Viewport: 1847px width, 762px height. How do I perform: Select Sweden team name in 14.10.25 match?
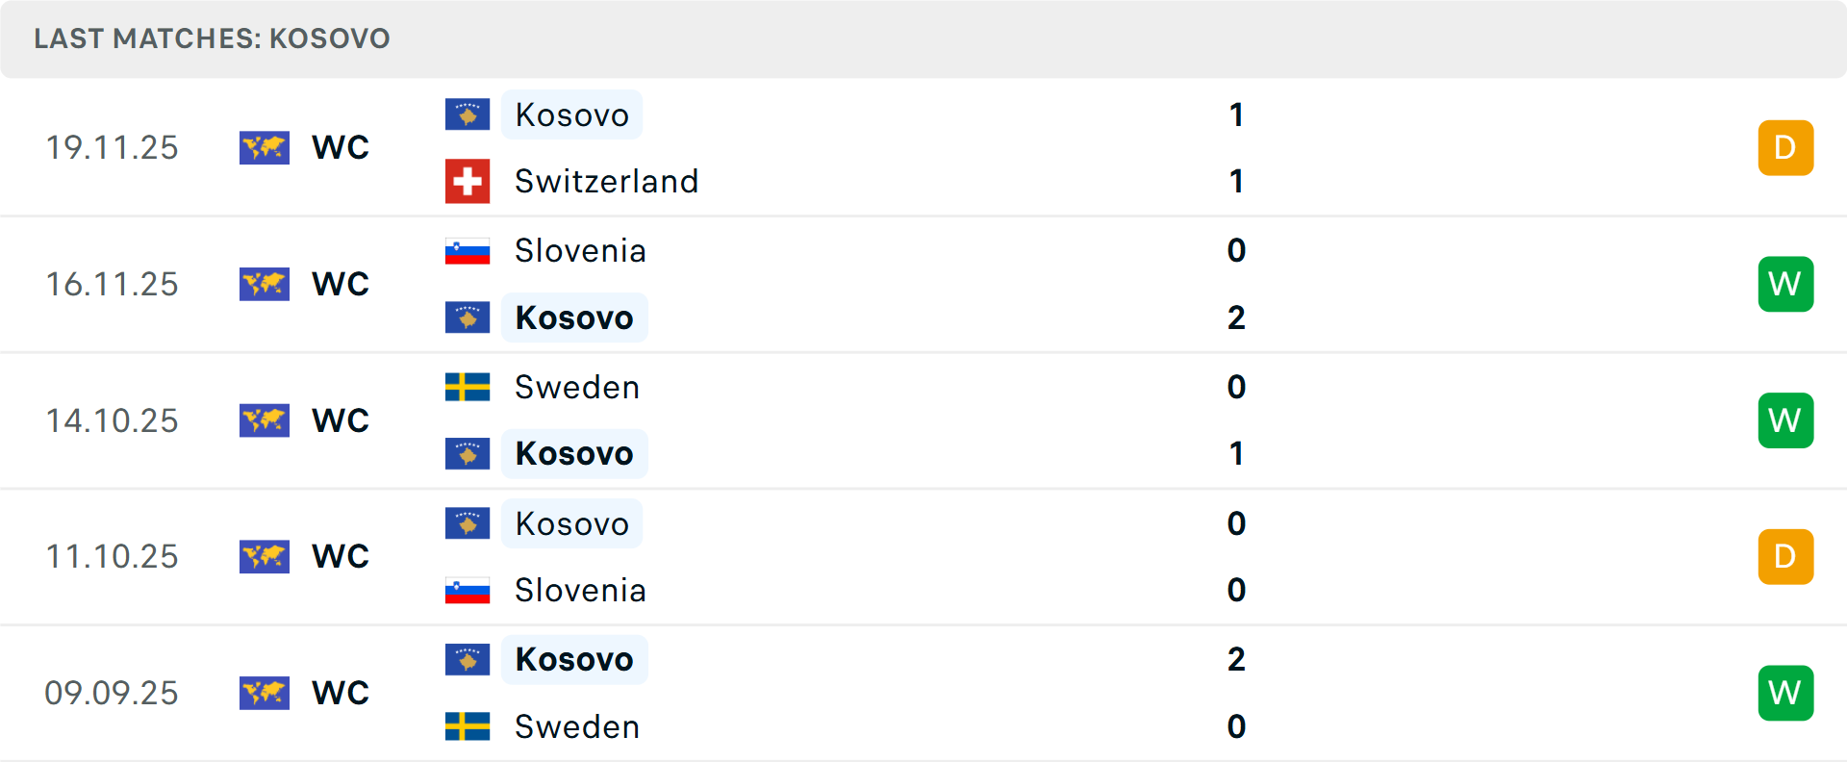coord(577,387)
